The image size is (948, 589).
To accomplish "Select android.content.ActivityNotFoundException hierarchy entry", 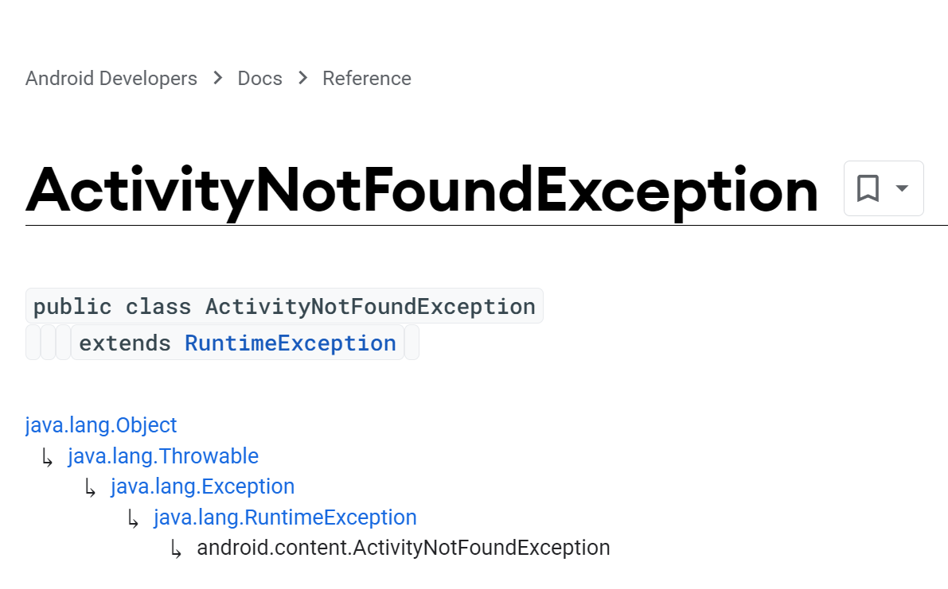I will tap(404, 548).
